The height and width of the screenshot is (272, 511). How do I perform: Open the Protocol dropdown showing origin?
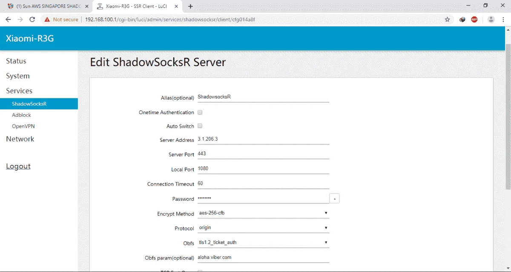[x=263, y=228]
